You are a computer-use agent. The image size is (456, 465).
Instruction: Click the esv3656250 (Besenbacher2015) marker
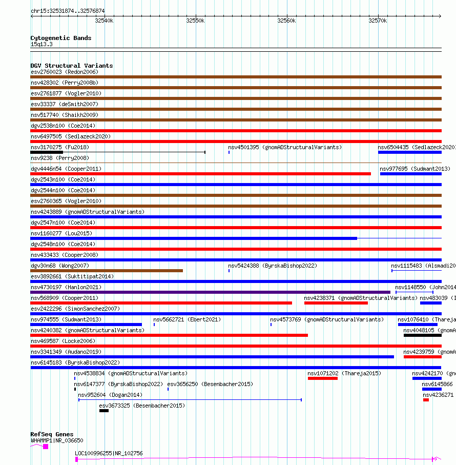tap(168, 389)
